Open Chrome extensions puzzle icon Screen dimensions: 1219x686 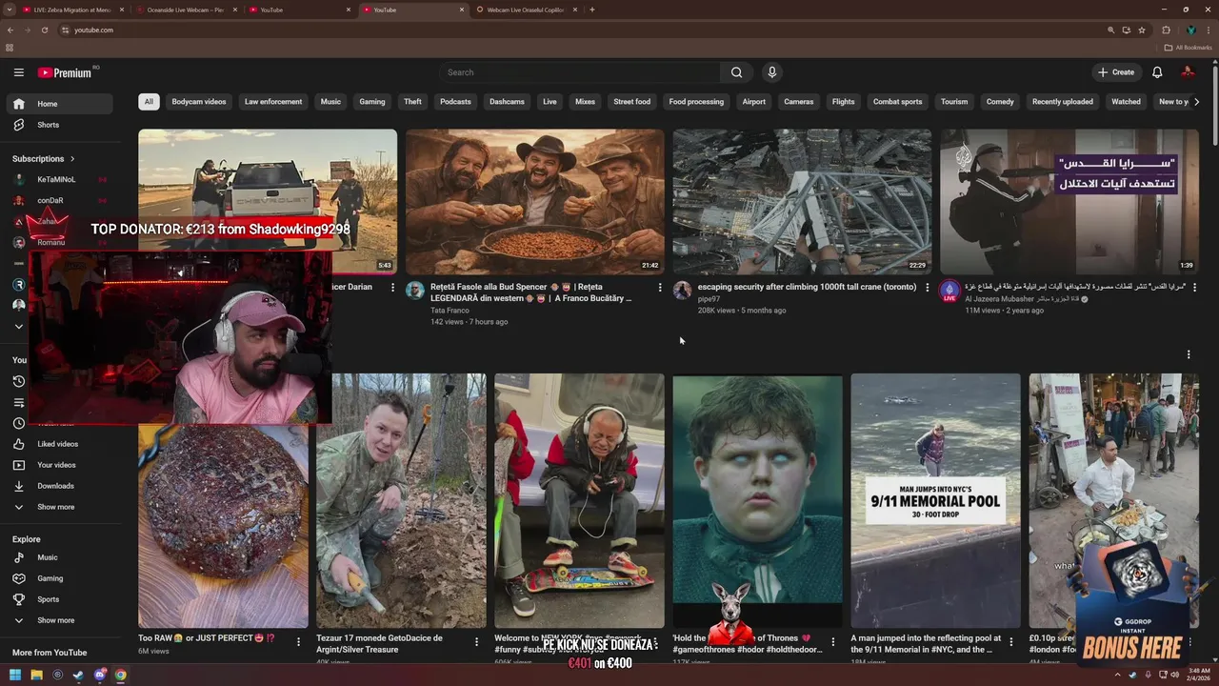click(1166, 30)
